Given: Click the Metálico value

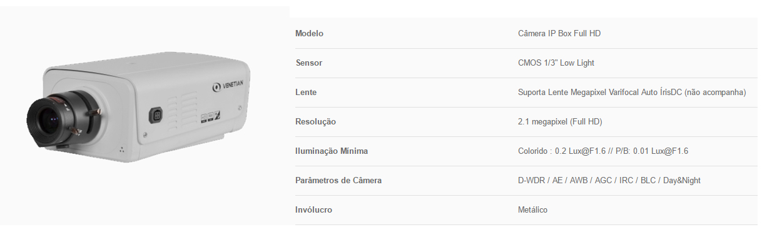Looking at the screenshot, I should (x=532, y=209).
